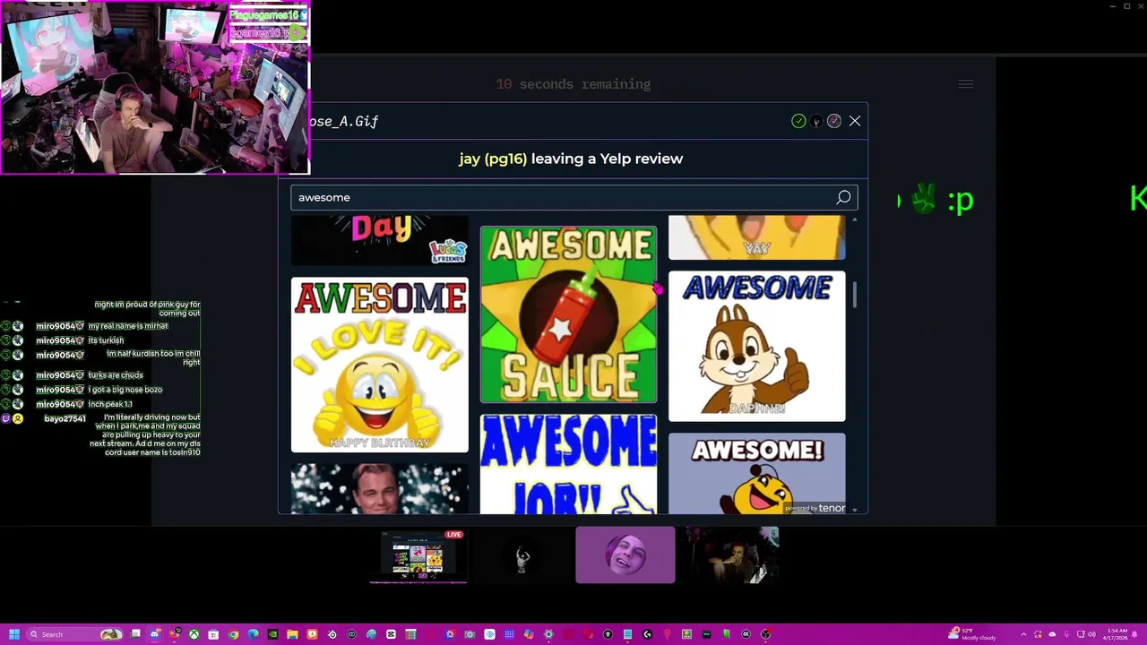Viewport: 1147px width, 645px height.
Task: Click chat message 'turks are chuds'
Action: (x=116, y=375)
